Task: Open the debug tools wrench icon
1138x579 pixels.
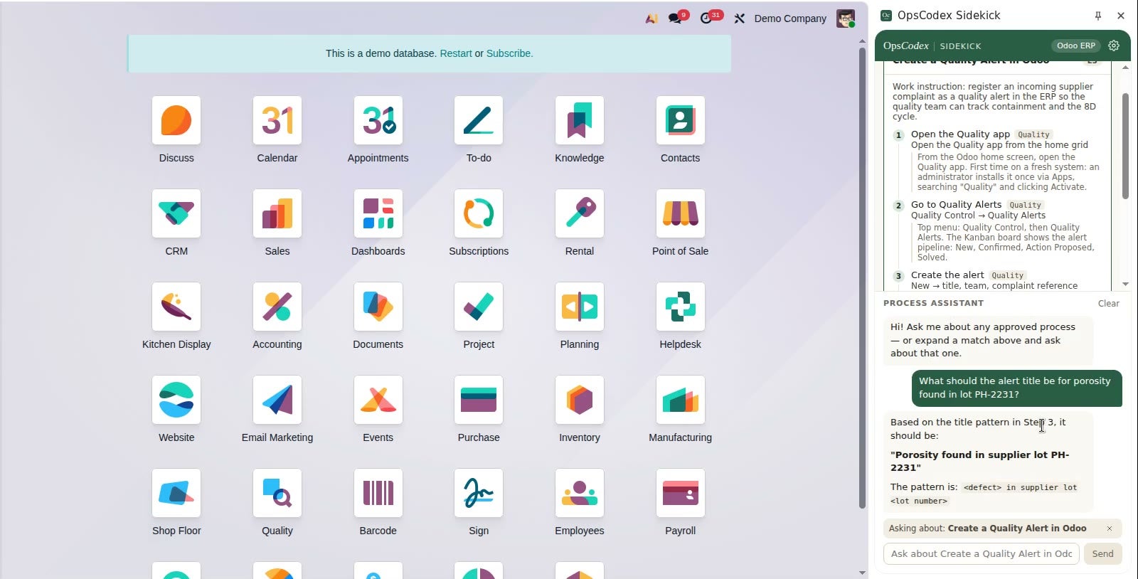Action: click(740, 18)
